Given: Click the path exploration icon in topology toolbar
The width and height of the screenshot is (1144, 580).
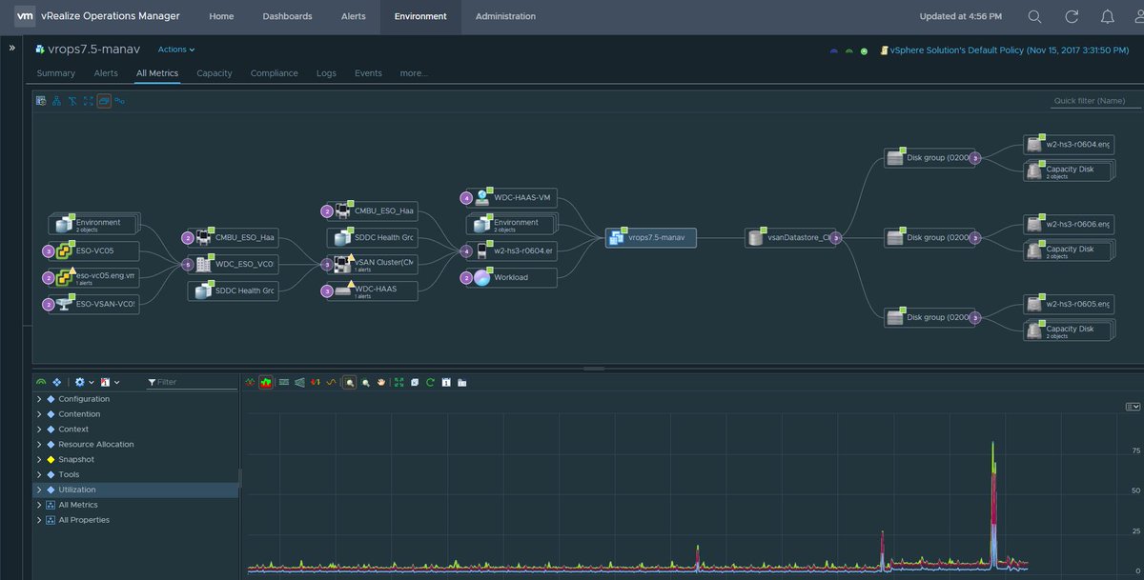Looking at the screenshot, I should (120, 100).
